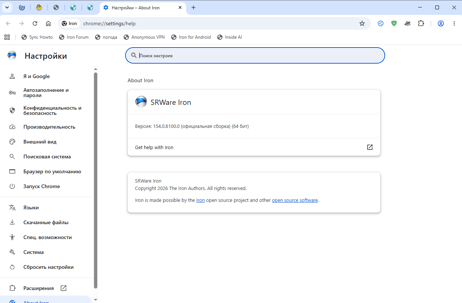Open the apps grid in bookmarks bar
Viewport: 462px width, 303px height.
coord(7,37)
